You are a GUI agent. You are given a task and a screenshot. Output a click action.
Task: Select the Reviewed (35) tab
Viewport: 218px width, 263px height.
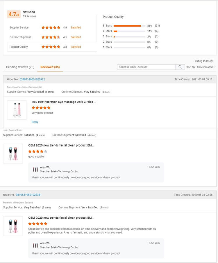click(50, 67)
